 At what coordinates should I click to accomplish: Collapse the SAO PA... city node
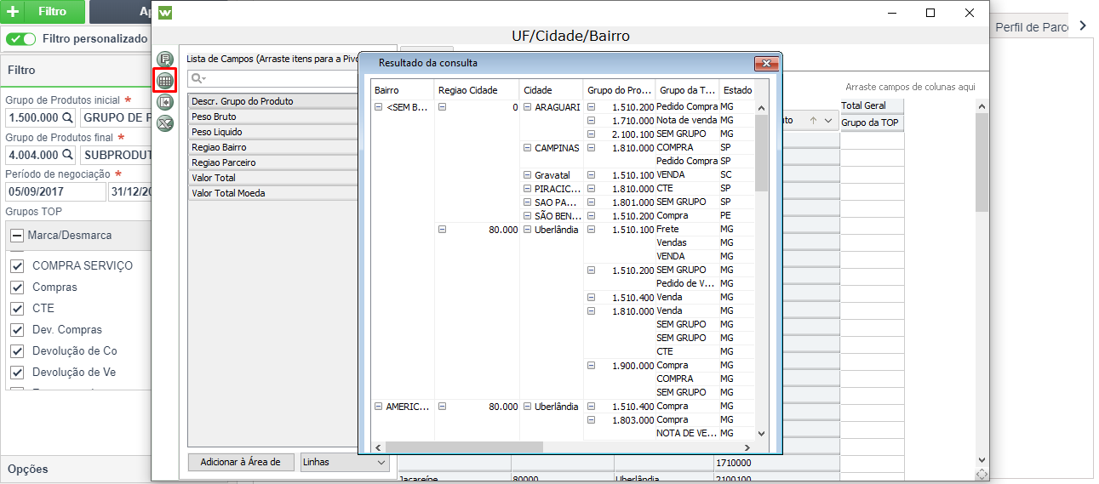(x=527, y=202)
